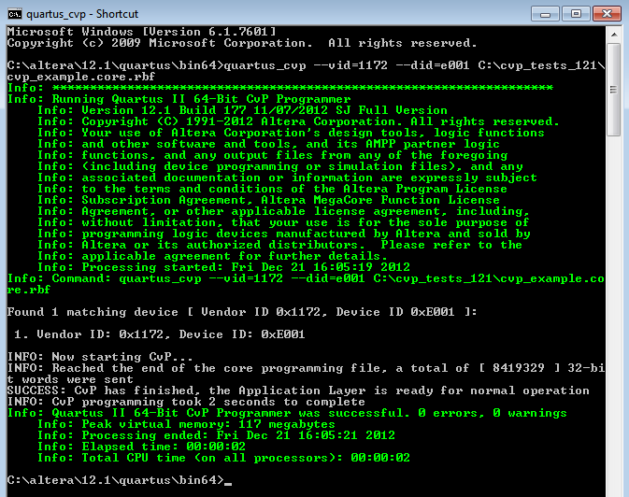Click the 'quartus_cvp - Shortcut' title text
Viewport: 629px width, 497px height.
(x=82, y=14)
